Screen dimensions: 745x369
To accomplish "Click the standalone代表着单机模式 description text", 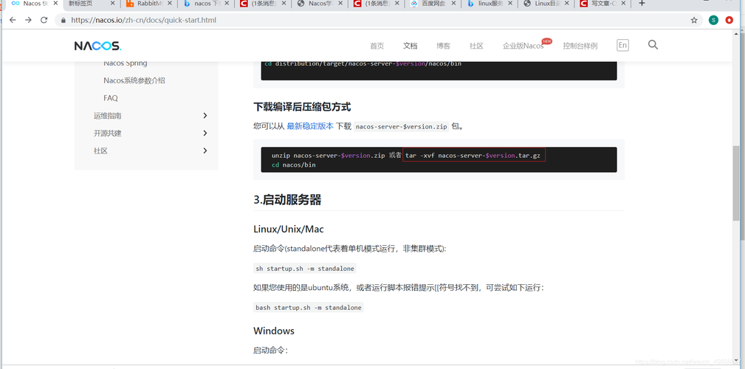I will tap(350, 249).
